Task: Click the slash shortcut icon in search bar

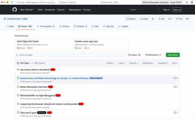Action: coord(159,10)
